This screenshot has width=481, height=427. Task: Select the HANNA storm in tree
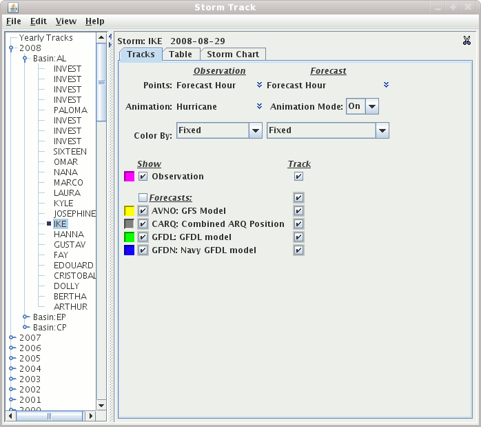[x=68, y=235]
